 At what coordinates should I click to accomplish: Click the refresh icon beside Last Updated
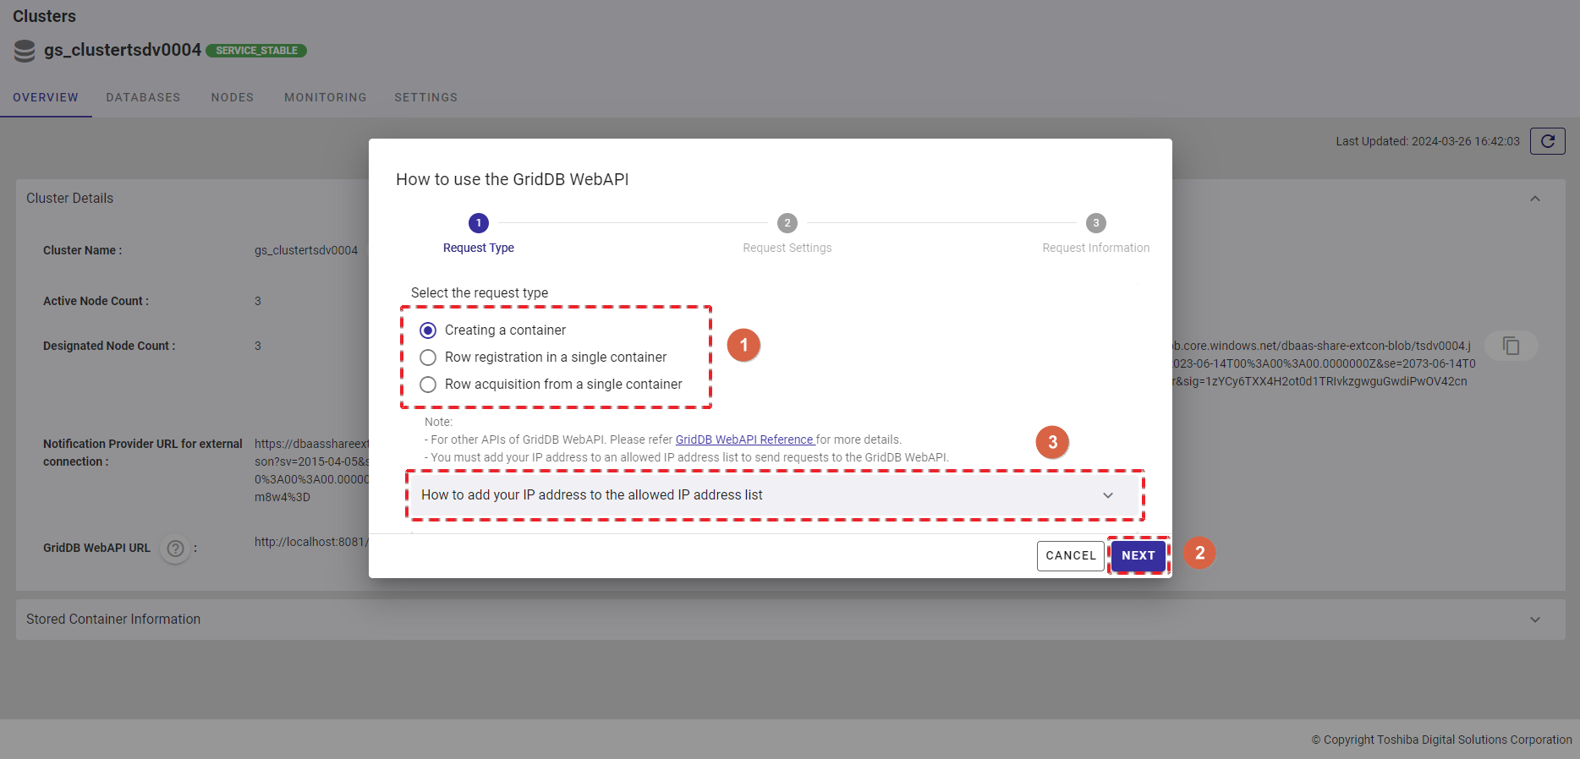click(1547, 141)
